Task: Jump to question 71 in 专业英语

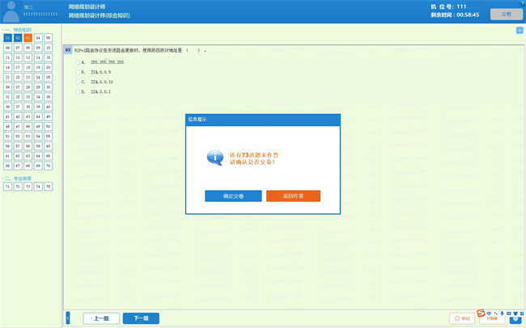Action: point(8,187)
